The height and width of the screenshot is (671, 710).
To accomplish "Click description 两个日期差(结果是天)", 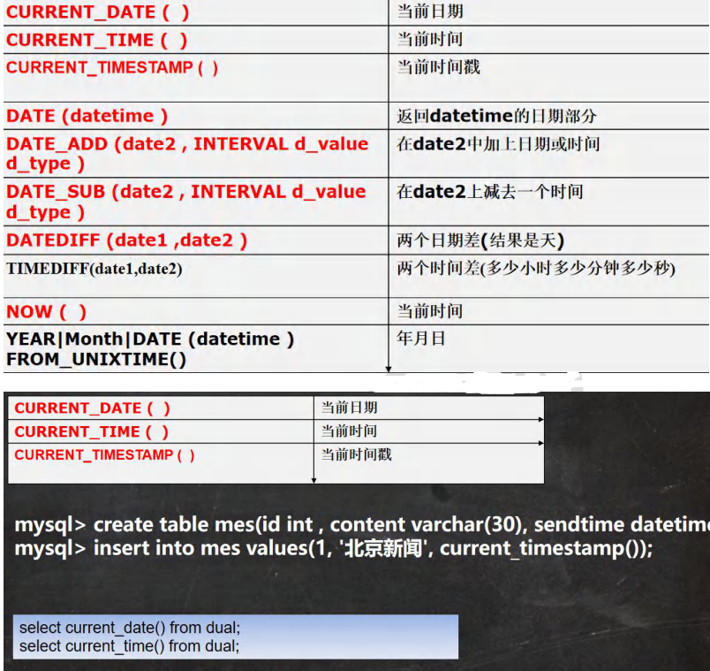I will 480,240.
